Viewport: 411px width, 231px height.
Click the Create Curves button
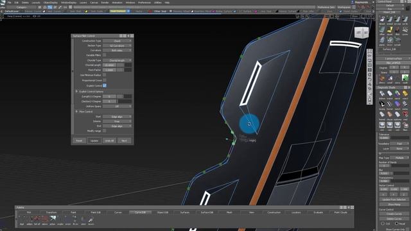click(x=394, y=214)
